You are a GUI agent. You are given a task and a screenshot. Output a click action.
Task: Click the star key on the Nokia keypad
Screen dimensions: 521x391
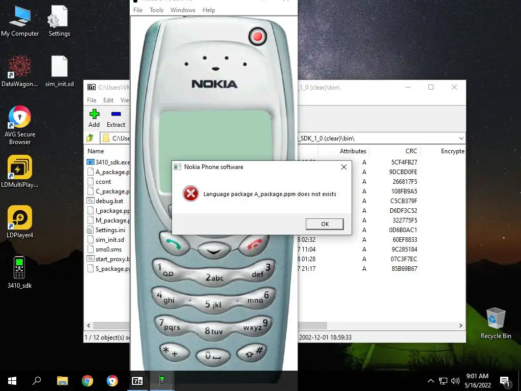tap(174, 352)
